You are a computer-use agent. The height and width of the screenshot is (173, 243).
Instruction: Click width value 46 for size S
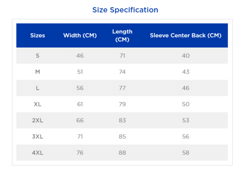pos(80,56)
